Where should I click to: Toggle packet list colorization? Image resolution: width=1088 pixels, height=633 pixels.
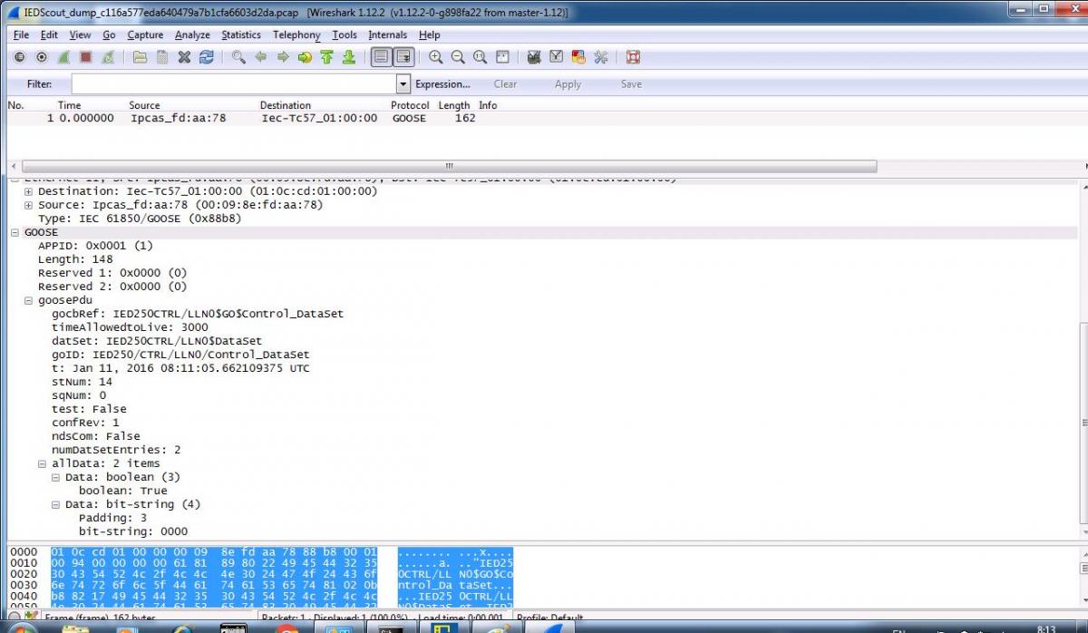pos(381,57)
